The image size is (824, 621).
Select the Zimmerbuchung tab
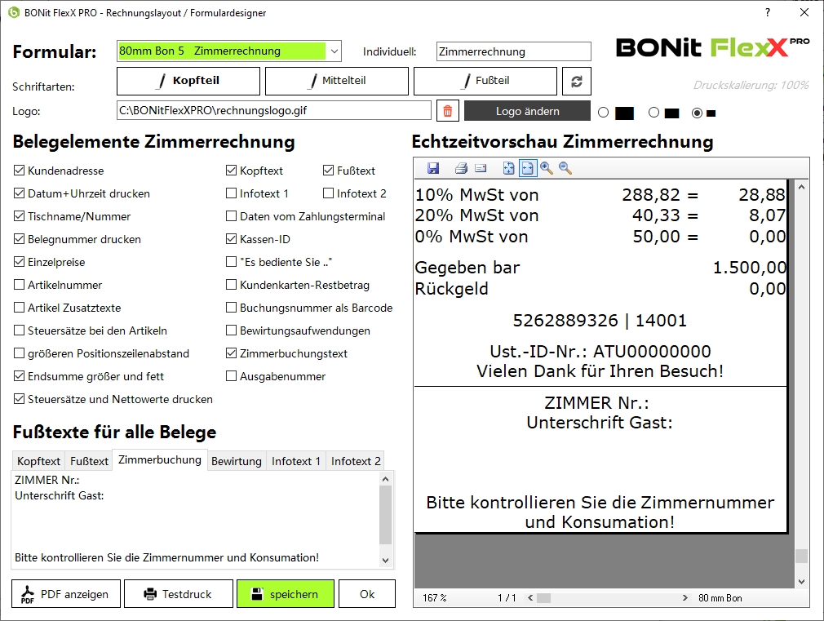coord(160,460)
